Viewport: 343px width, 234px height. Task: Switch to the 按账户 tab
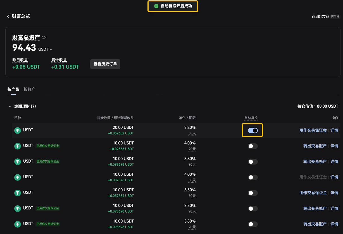[x=30, y=89]
